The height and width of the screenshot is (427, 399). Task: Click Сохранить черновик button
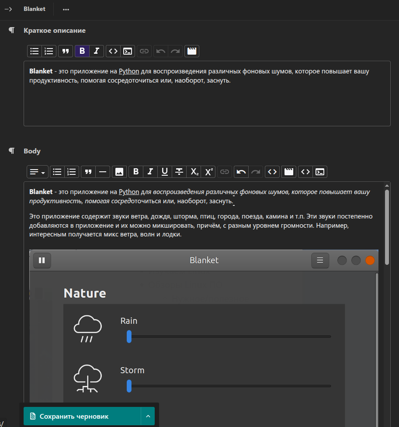82,416
